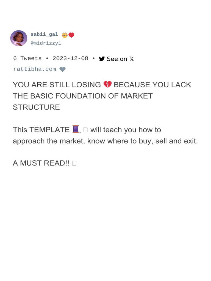211x281 pixels.
Task: Click the Twitter bird icon
Action: click(x=102, y=59)
